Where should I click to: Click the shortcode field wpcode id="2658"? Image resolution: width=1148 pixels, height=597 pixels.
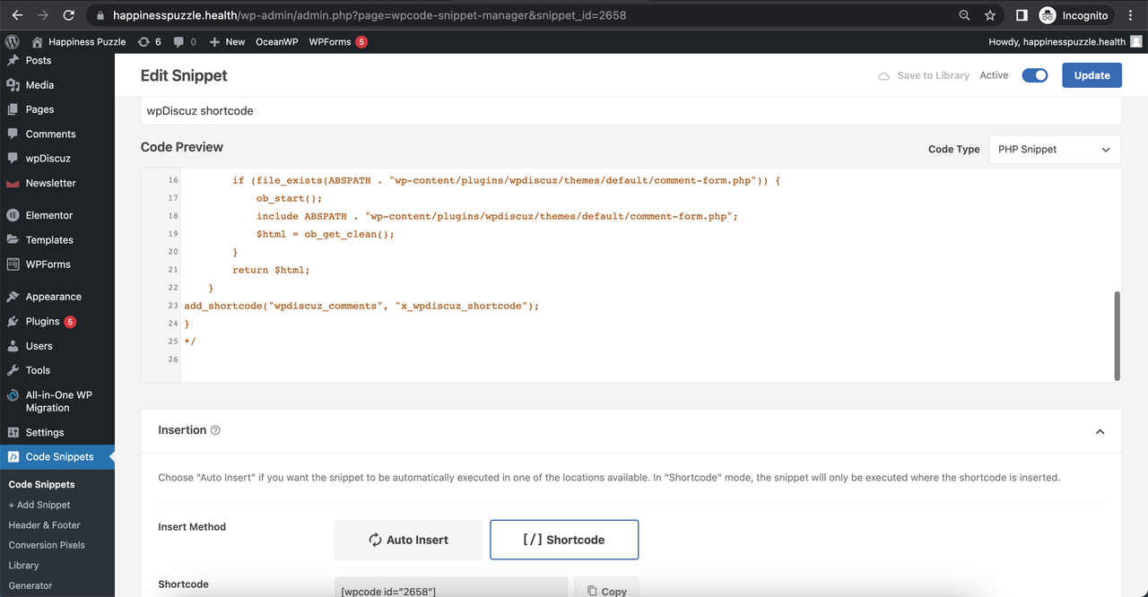[451, 587]
